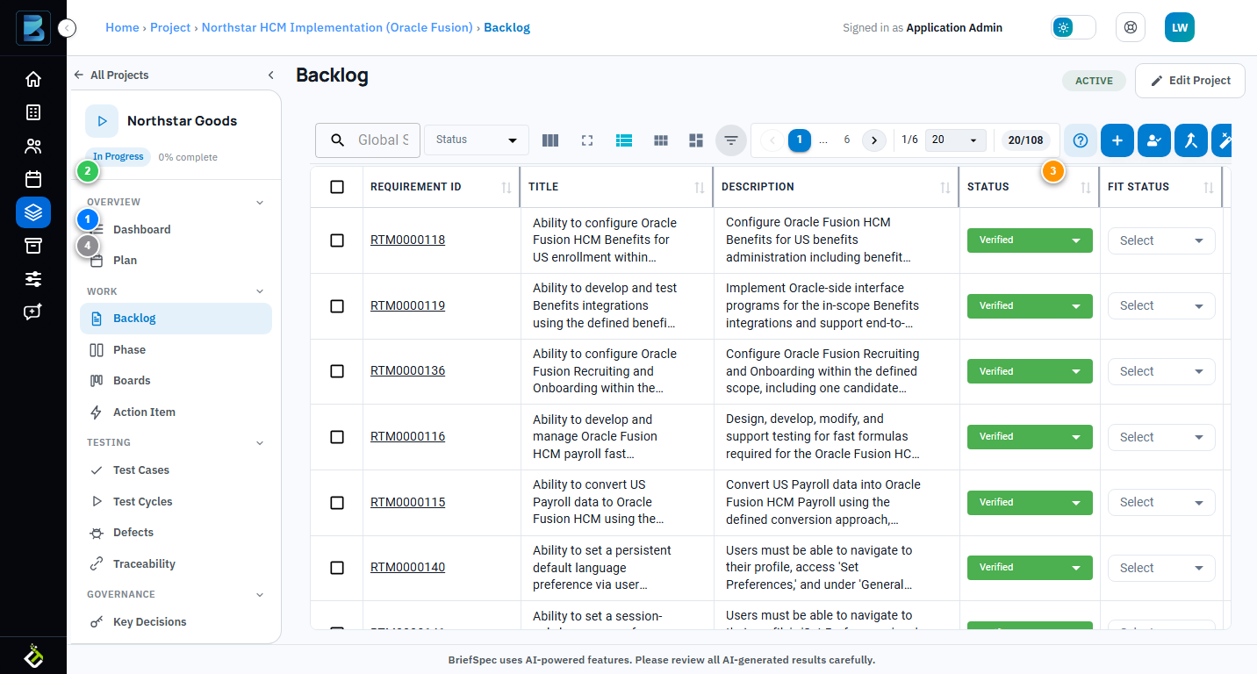
Task: Sort by the REQUIREMENT ID column arrows
Action: (506, 188)
